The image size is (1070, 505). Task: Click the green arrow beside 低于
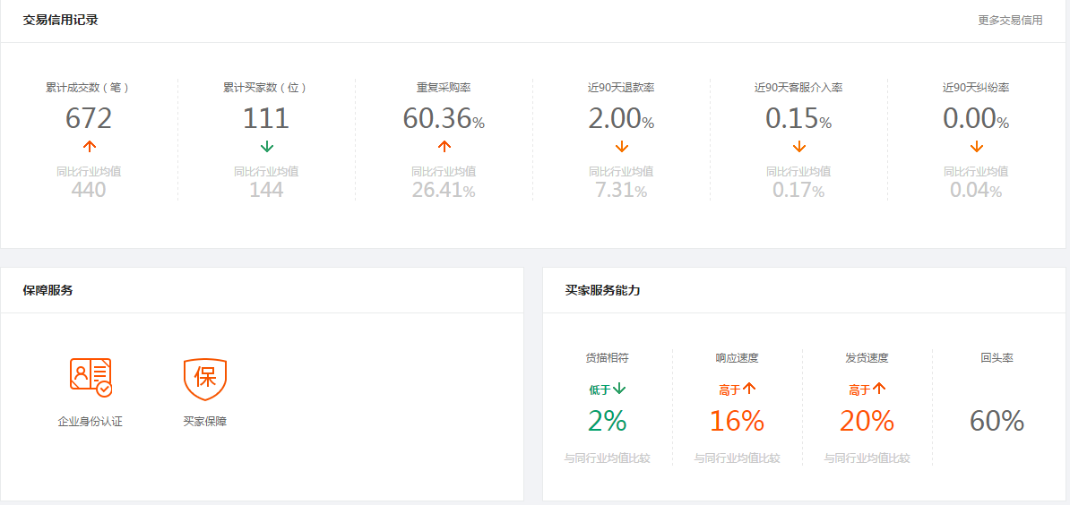pos(619,389)
